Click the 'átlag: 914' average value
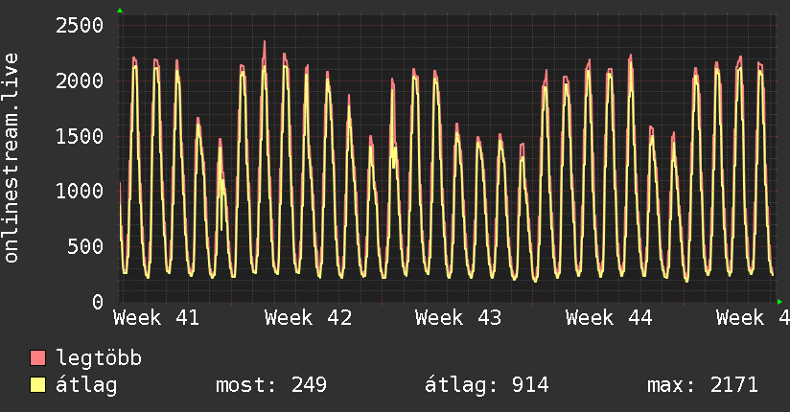 (487, 385)
